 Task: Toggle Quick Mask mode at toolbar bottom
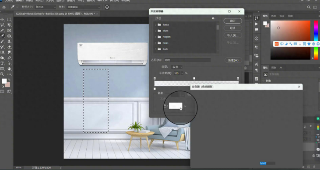click(2, 91)
